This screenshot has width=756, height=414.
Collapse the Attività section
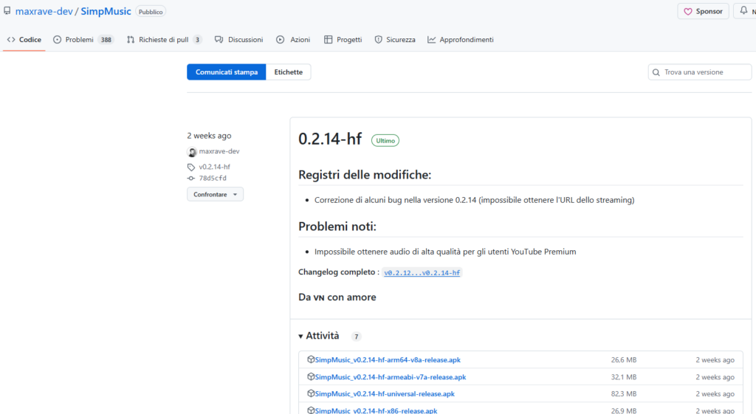[319, 336]
